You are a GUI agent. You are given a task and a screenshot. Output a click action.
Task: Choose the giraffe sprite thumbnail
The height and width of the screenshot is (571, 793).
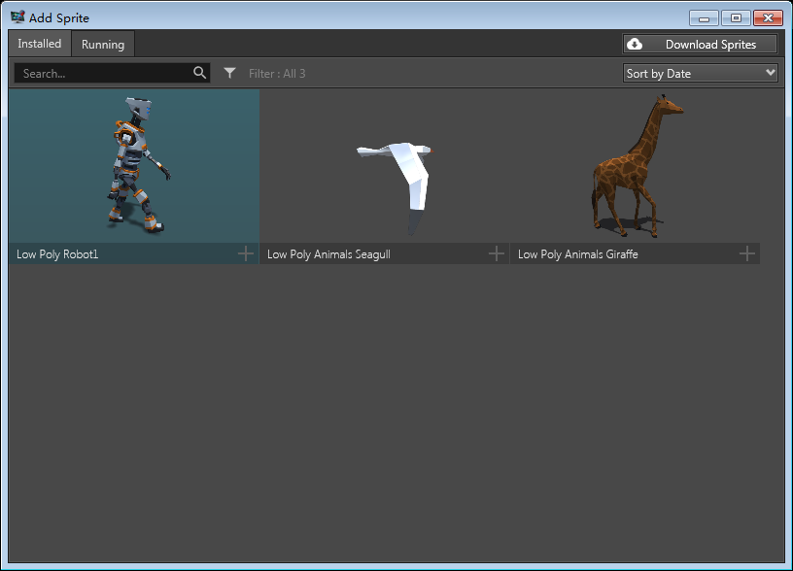pyautogui.click(x=636, y=165)
